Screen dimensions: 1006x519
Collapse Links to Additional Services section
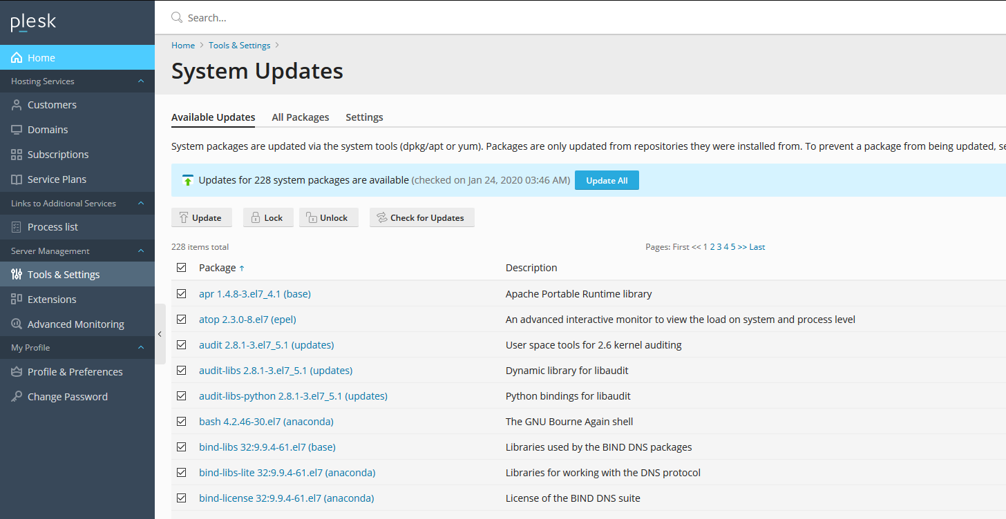141,204
